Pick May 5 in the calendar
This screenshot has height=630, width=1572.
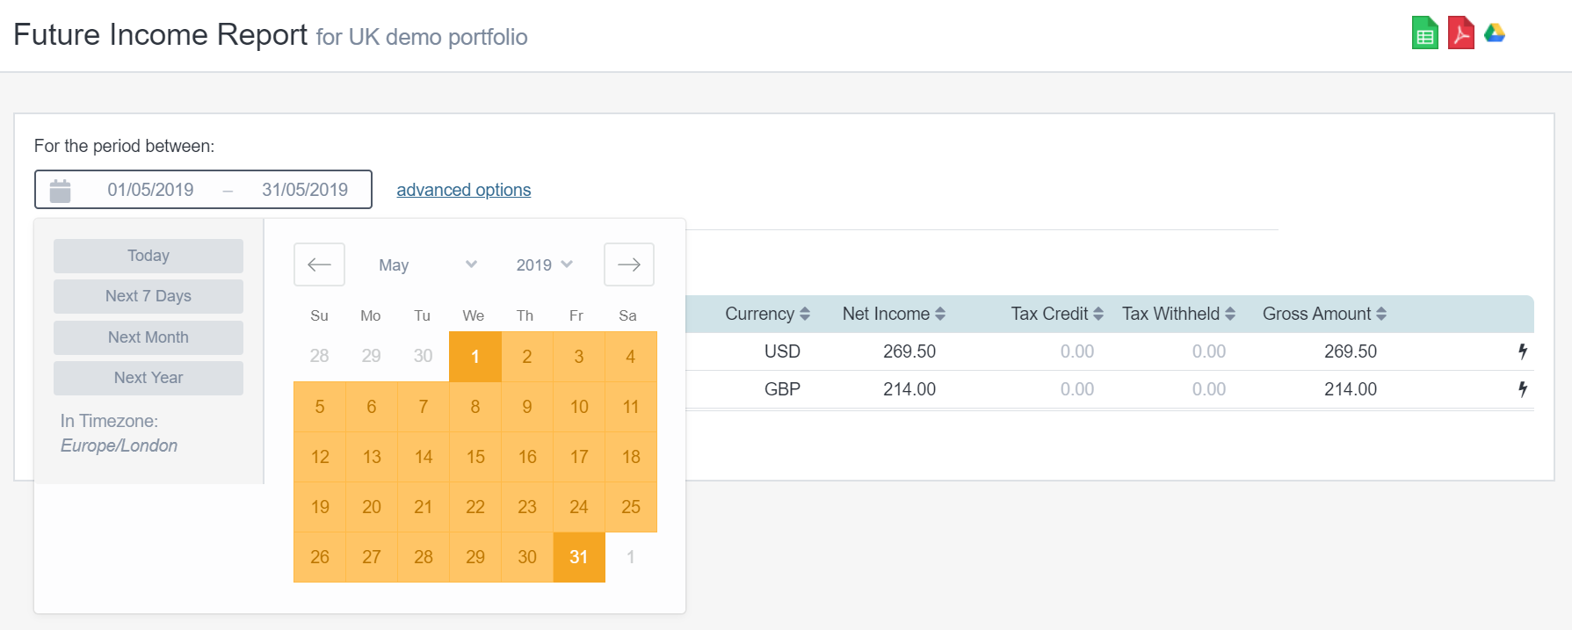(x=320, y=407)
